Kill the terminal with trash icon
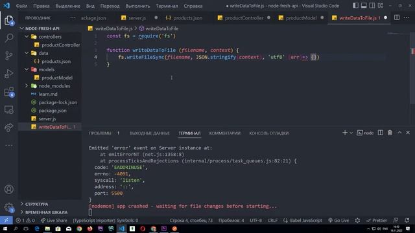The height and width of the screenshot is (233, 415). 390,133
